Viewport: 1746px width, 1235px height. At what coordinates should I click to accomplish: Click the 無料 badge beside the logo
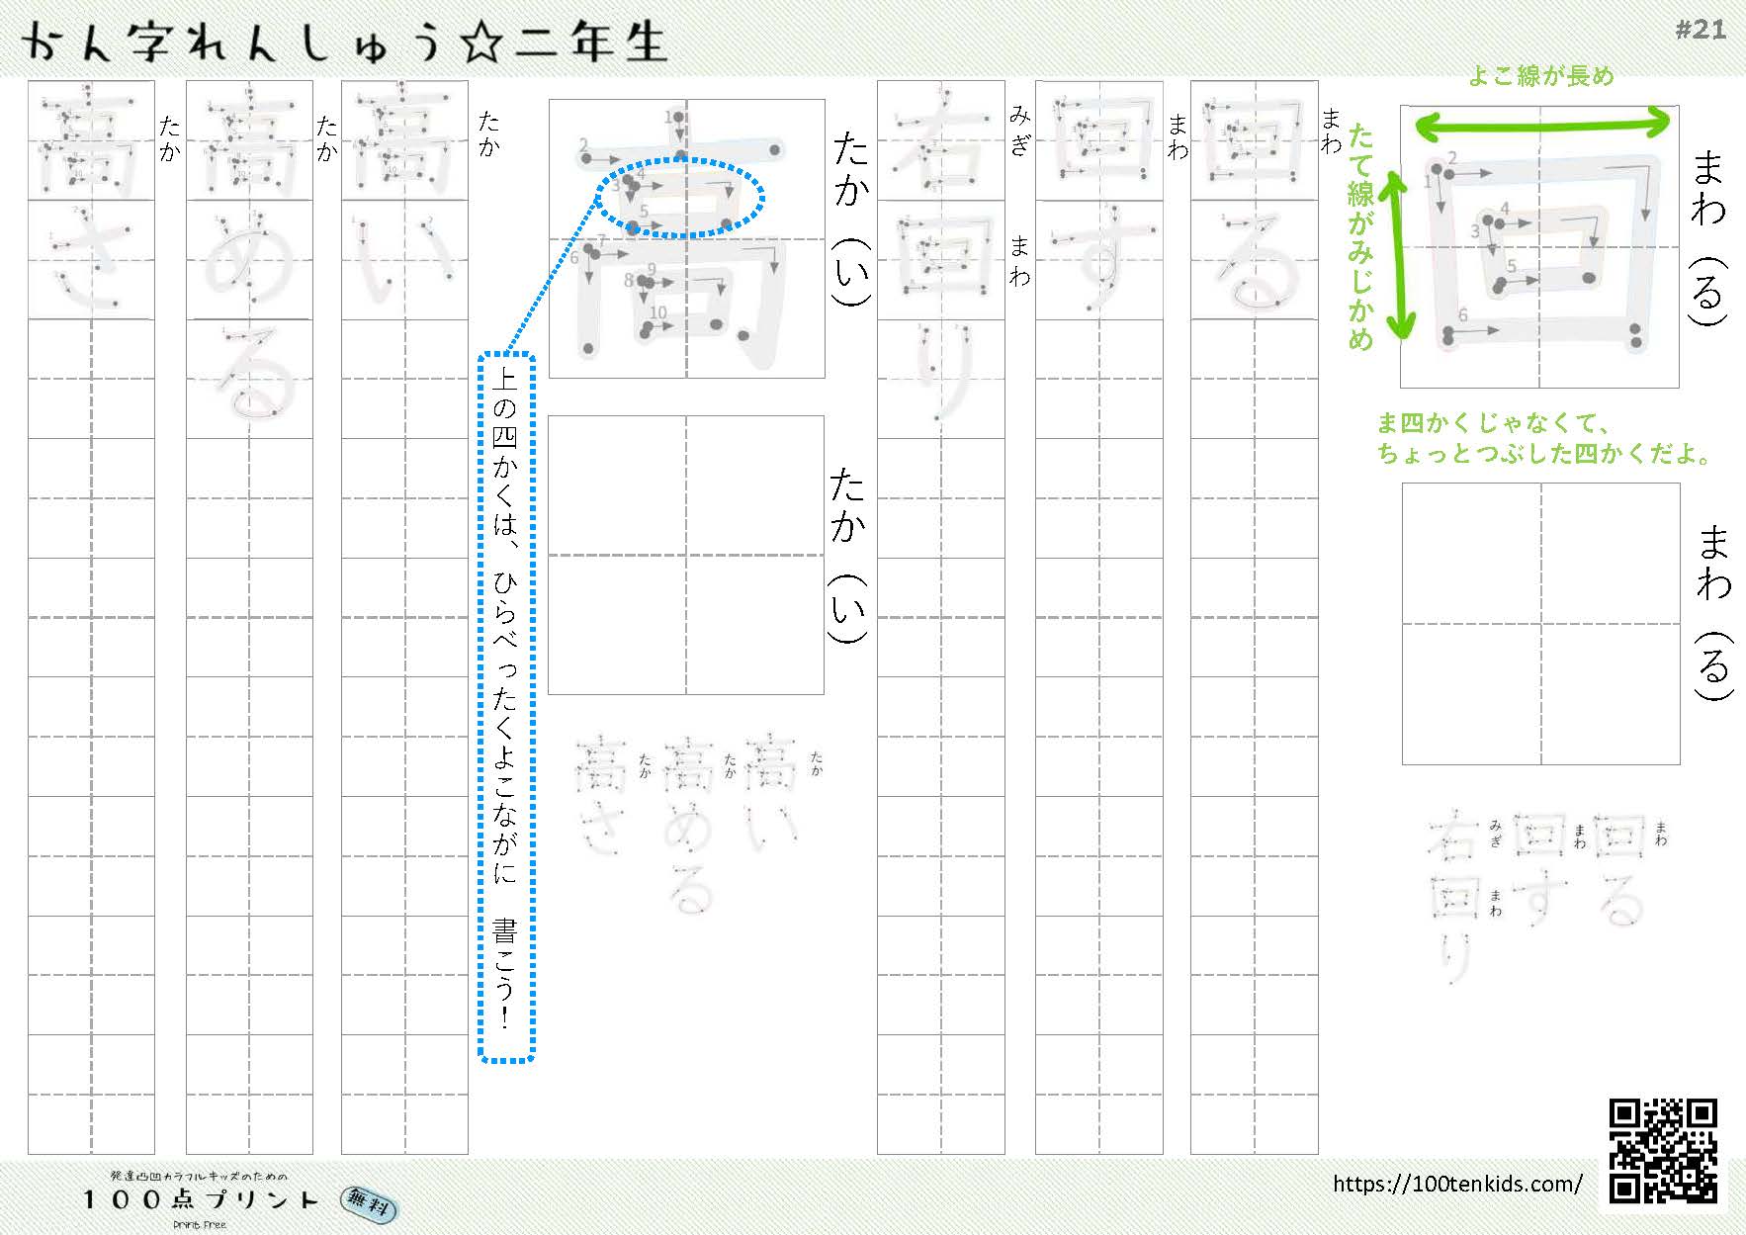coord(371,1204)
